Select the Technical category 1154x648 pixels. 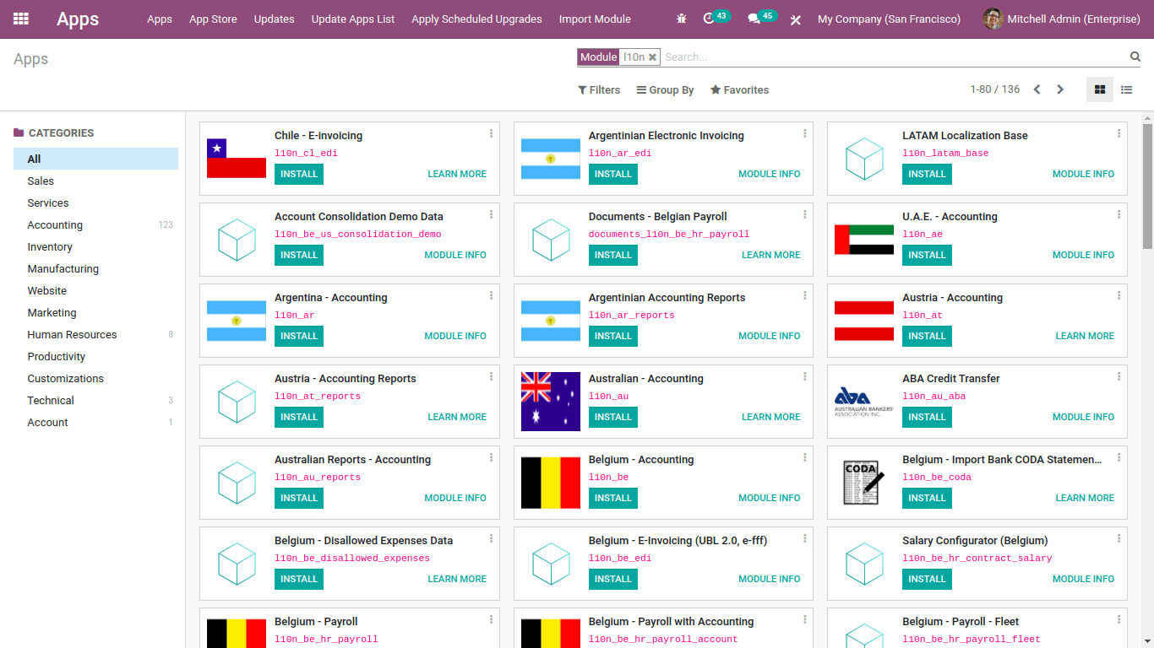coord(95,400)
